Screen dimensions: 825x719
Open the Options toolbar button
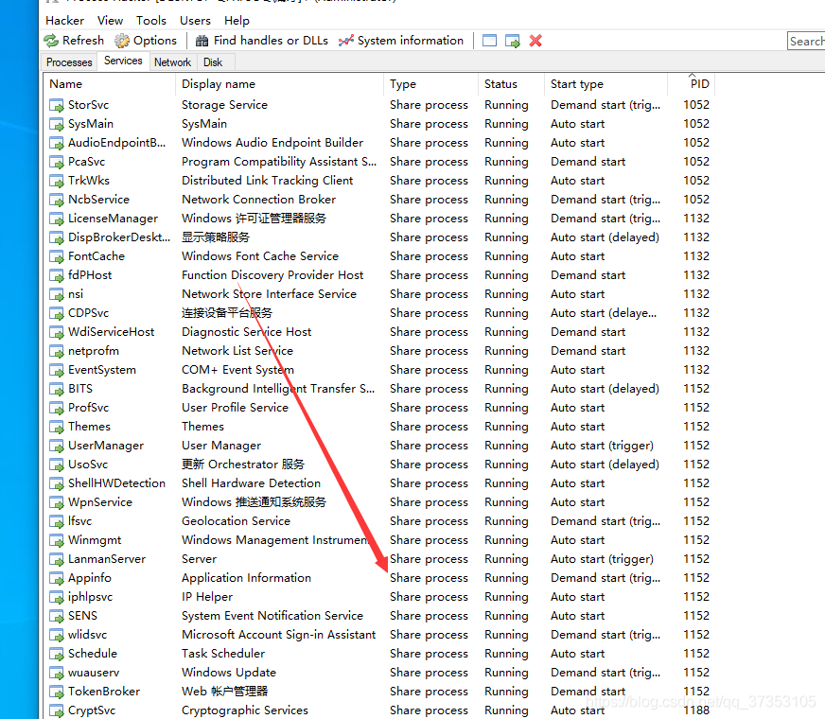click(146, 41)
